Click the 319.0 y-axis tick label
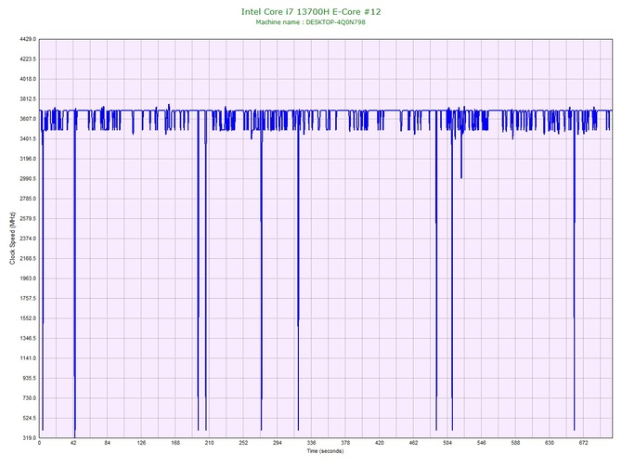 (x=29, y=438)
